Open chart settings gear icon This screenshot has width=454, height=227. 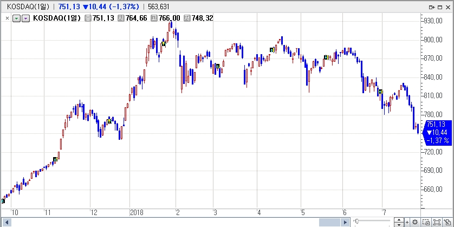tap(415, 222)
